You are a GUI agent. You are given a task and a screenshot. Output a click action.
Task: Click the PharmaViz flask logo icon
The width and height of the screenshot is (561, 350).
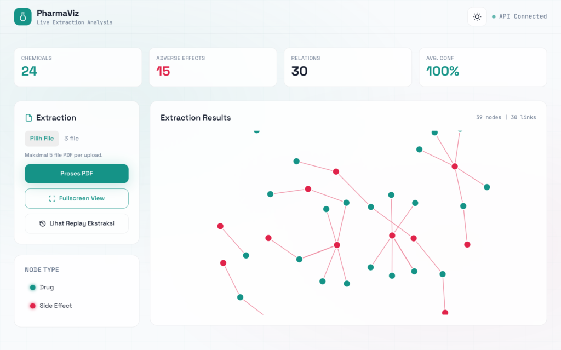tap(23, 16)
